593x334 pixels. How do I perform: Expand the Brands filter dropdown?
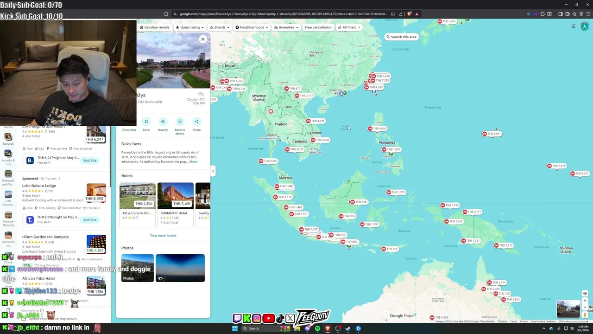pyautogui.click(x=220, y=27)
